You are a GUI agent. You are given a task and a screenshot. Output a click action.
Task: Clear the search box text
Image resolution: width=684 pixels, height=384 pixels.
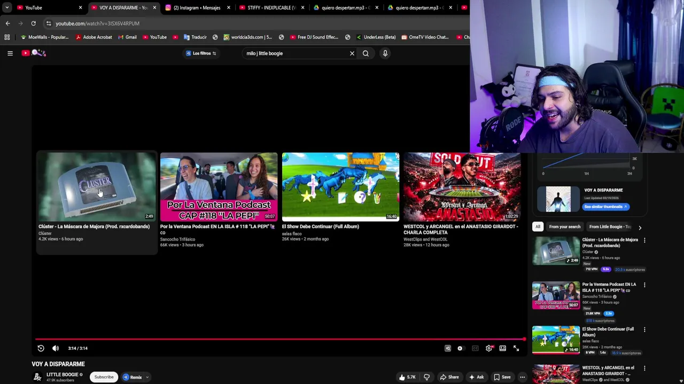352,53
